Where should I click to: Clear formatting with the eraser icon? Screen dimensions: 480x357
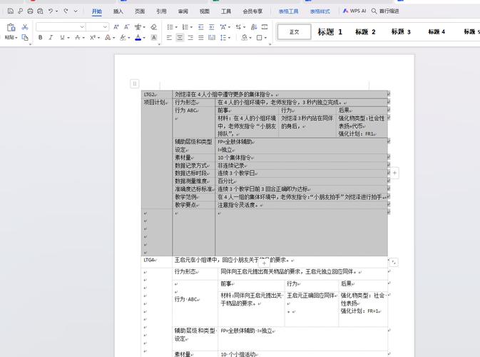coord(153,27)
